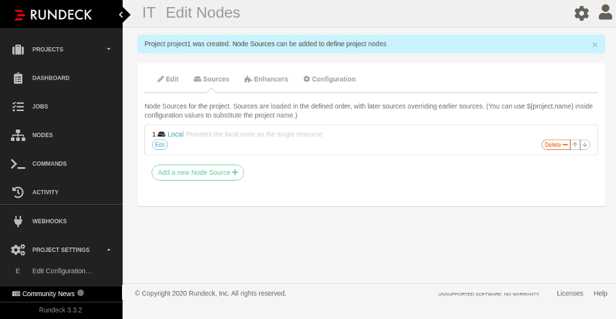Click the Community News grey status dot

pos(81,293)
